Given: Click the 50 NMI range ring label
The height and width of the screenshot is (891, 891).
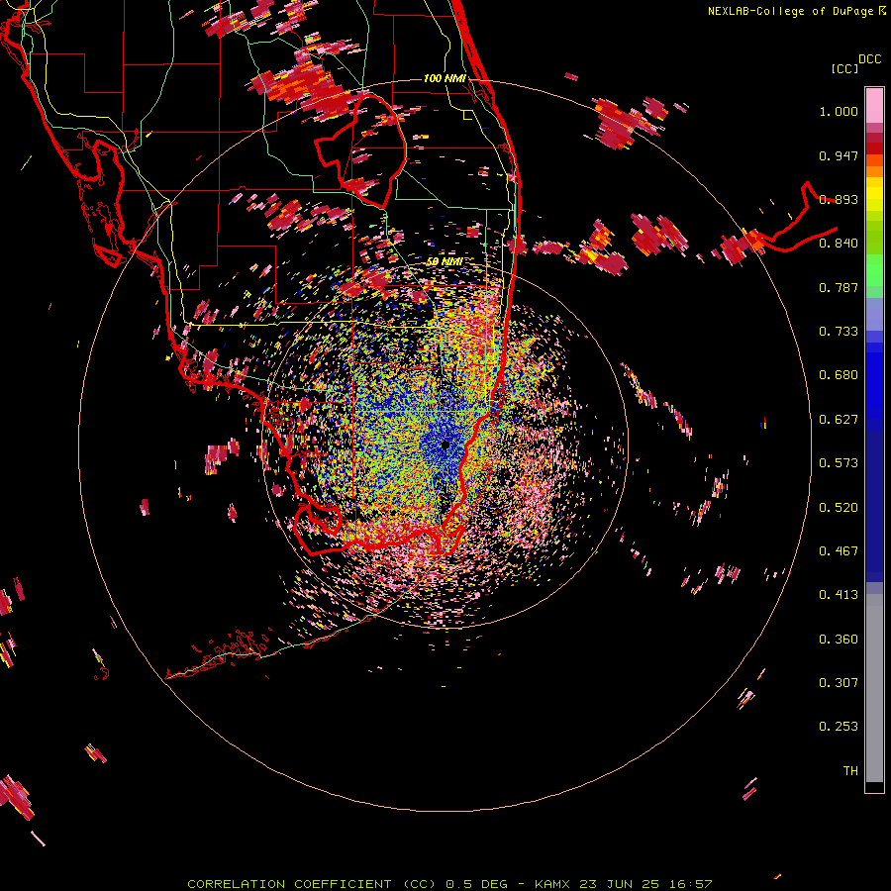Looking at the screenshot, I should click(445, 261).
